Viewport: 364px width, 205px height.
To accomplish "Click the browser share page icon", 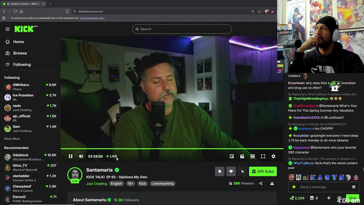I will 259,11.
